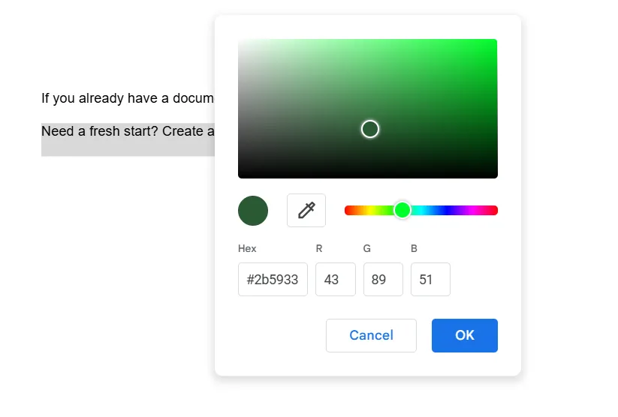Click the dark green color preview circle
618x417 pixels.
(253, 211)
